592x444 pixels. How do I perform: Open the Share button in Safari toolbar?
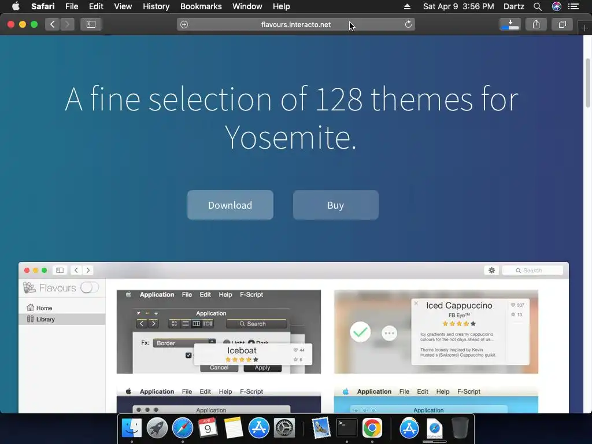coord(536,24)
